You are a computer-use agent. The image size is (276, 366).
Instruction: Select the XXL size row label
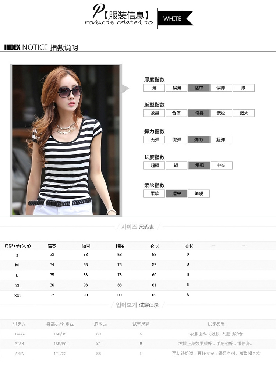(x=18, y=296)
